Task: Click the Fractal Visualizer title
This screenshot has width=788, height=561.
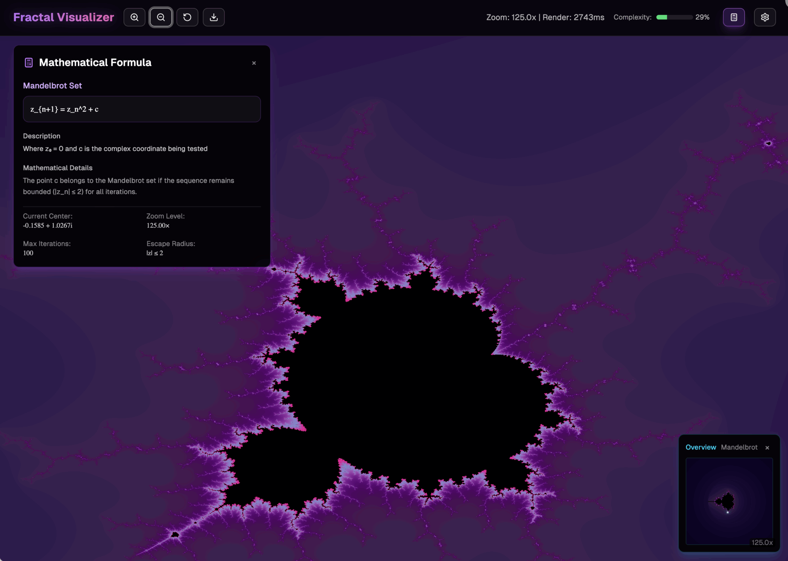Action: [x=63, y=17]
